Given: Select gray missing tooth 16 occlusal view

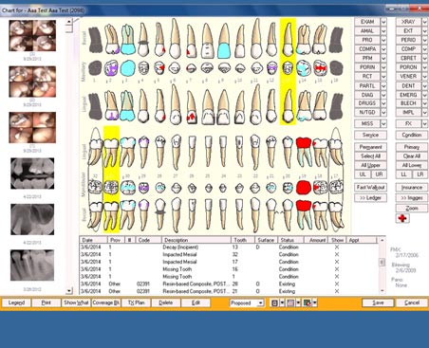Looking at the screenshot, I should pos(336,67).
